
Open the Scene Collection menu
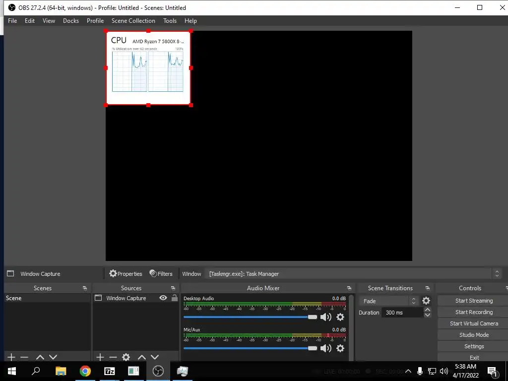(133, 21)
